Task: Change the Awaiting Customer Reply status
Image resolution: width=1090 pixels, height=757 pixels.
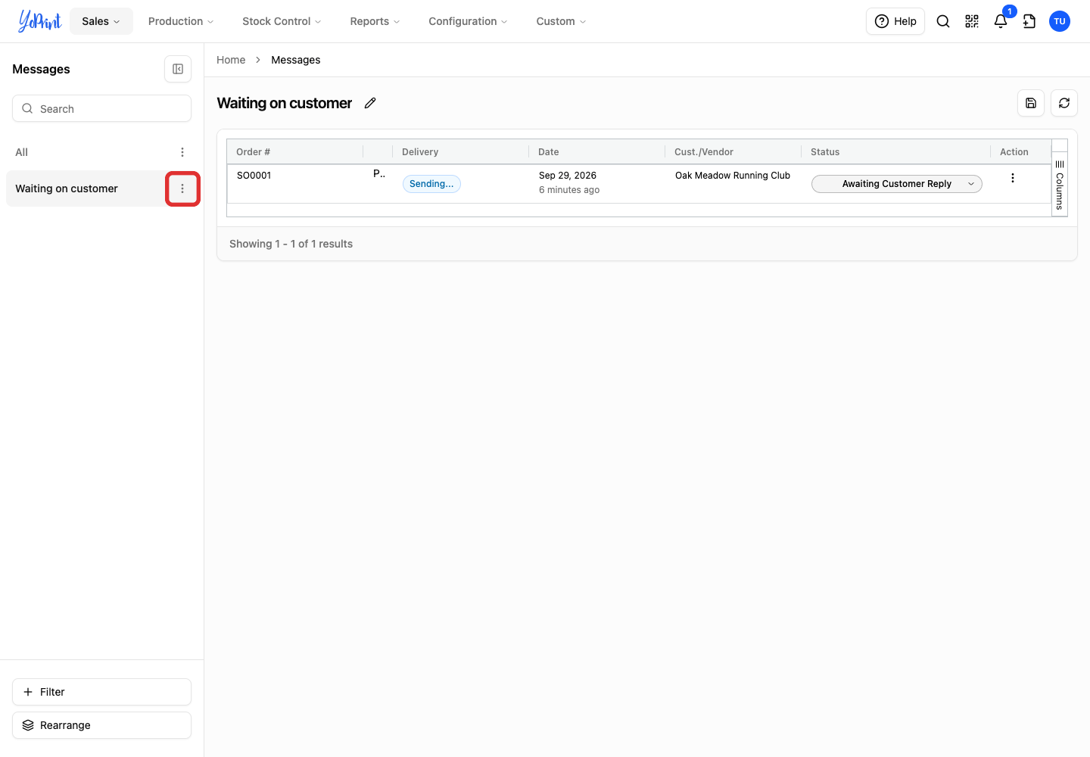Action: (x=897, y=184)
